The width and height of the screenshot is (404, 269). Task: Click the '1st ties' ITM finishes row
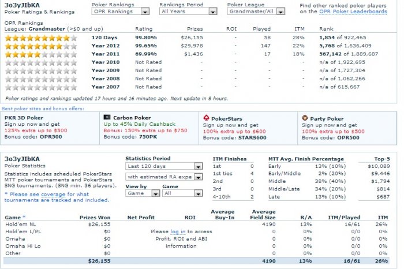click(233, 174)
